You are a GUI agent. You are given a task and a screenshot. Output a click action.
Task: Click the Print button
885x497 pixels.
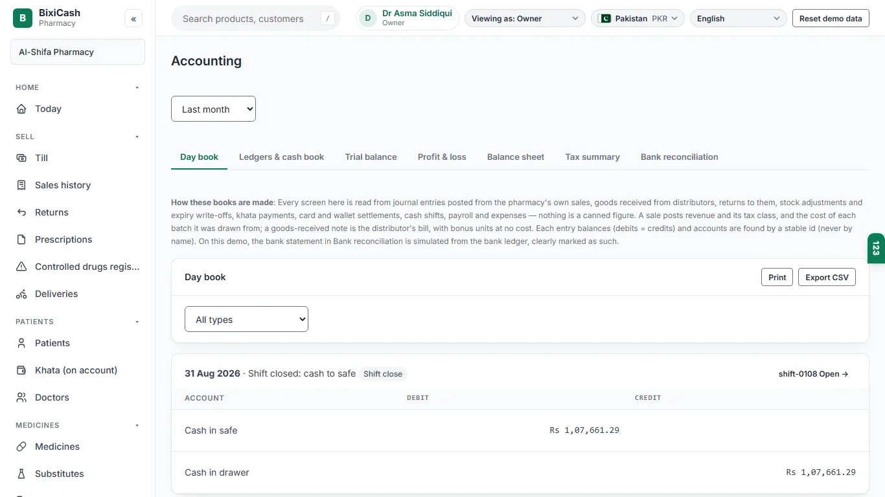click(777, 277)
